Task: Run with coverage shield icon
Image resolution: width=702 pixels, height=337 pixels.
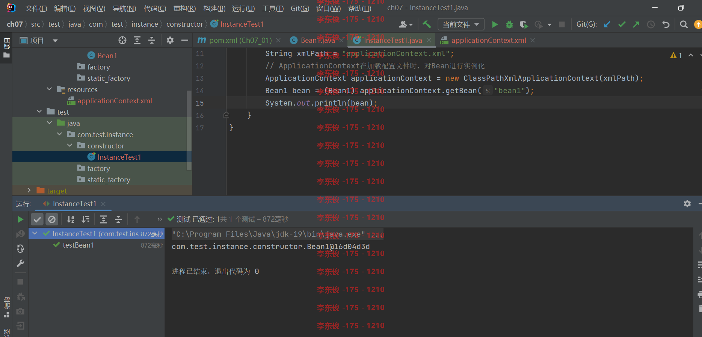Action: click(524, 24)
